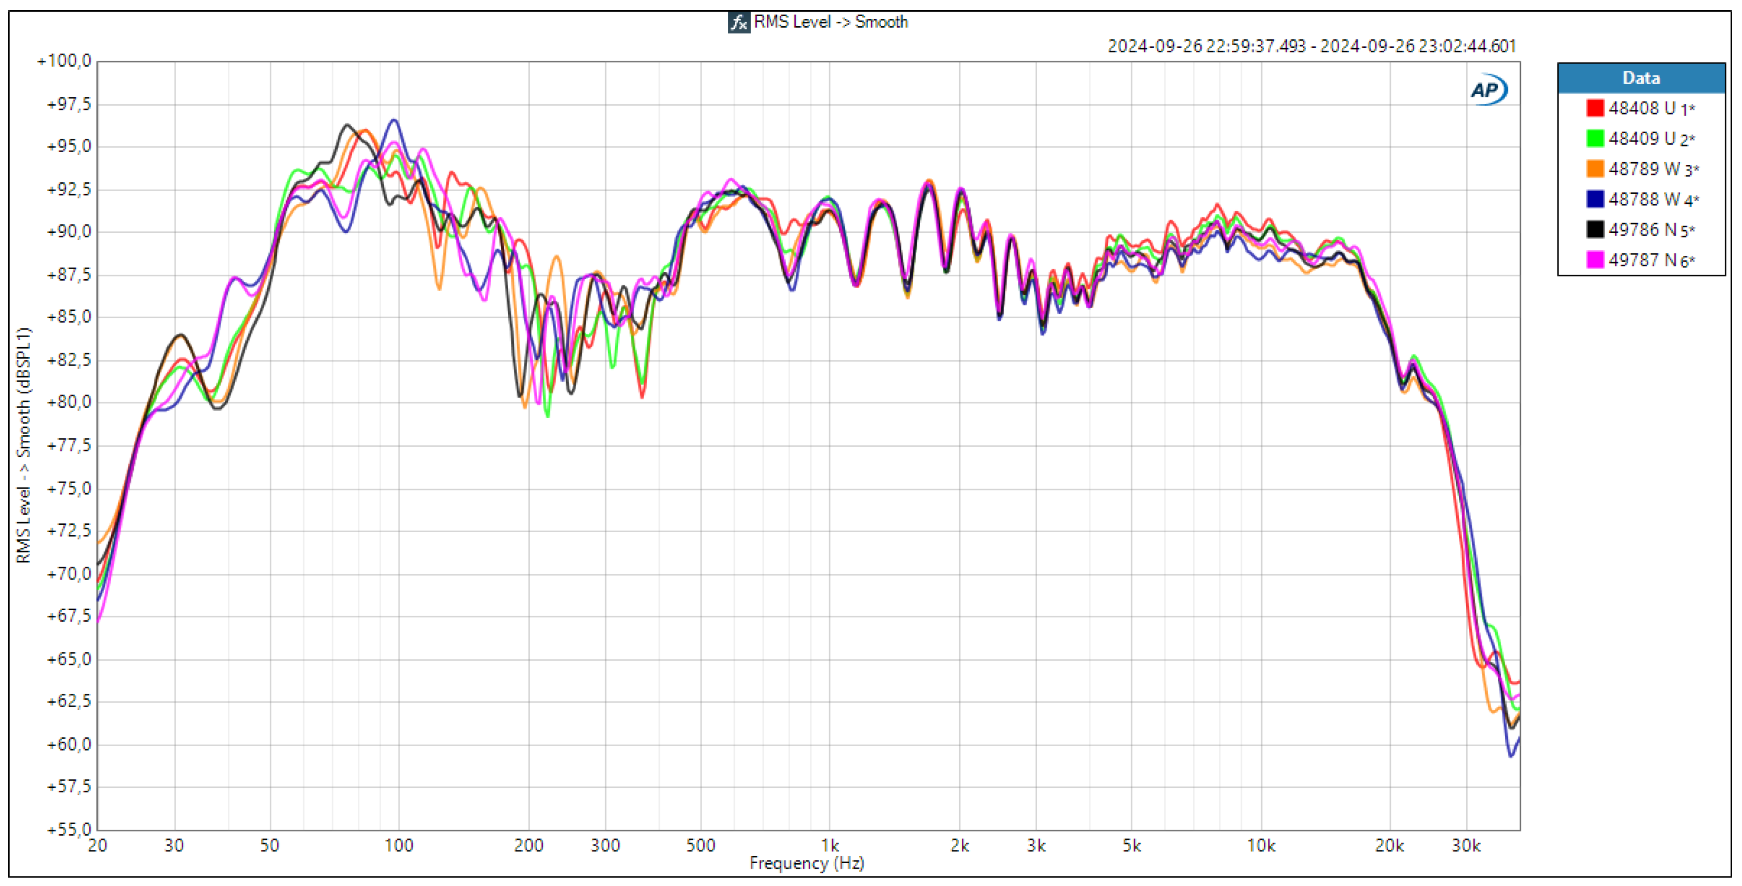Click the 'Frequency (Hz)' X-axis label
Viewport: 1742px width, 886px height.
(x=806, y=863)
